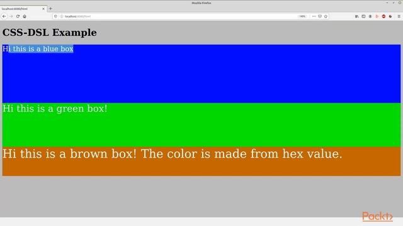Open a new tab with plus button
The height and width of the screenshot is (226, 403).
50,8
